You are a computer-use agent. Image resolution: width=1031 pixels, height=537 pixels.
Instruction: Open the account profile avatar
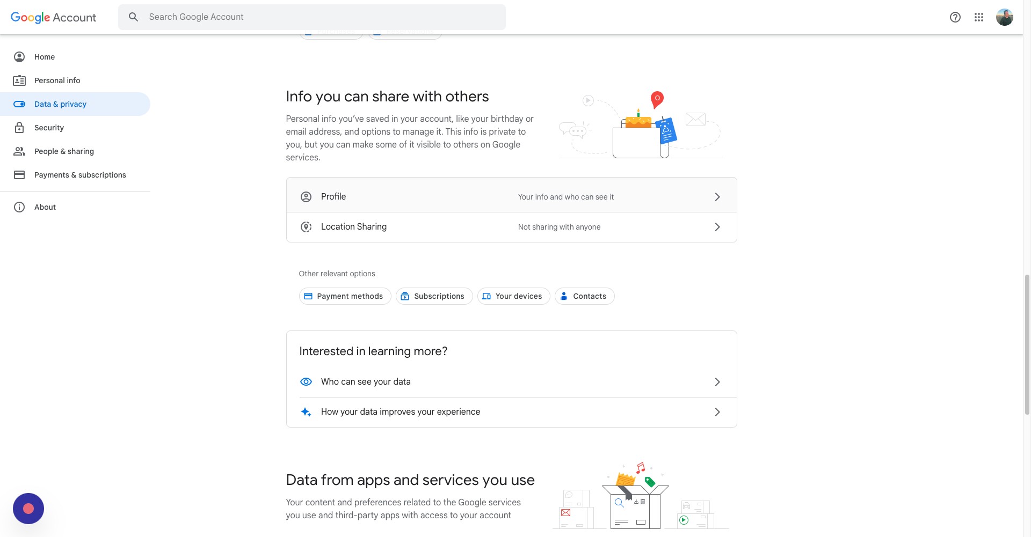click(x=1004, y=17)
